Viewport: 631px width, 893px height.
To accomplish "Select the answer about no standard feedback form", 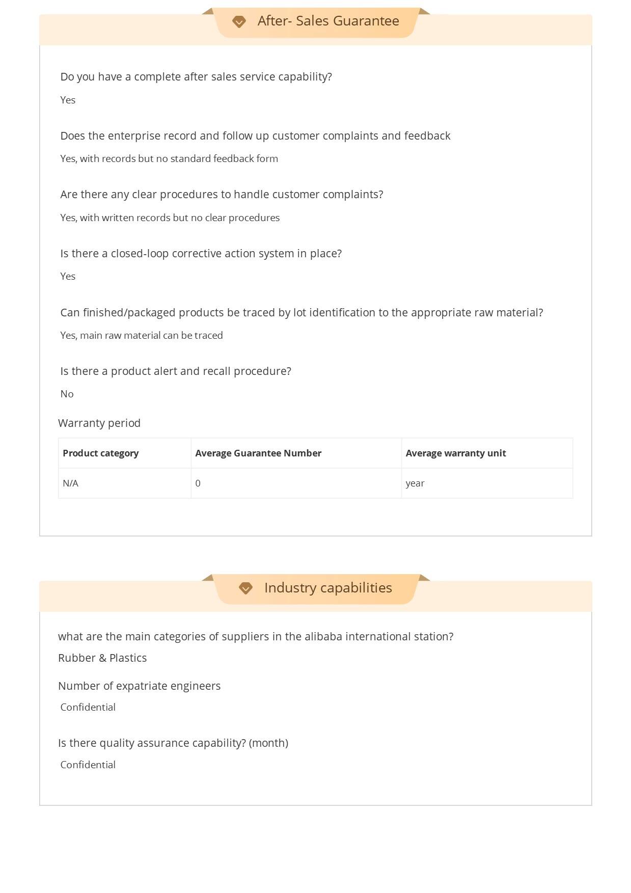I will (x=169, y=159).
